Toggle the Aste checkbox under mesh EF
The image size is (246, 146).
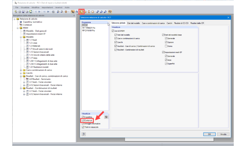coord(166,60)
